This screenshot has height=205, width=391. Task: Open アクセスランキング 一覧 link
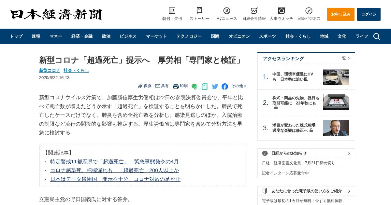point(344,58)
